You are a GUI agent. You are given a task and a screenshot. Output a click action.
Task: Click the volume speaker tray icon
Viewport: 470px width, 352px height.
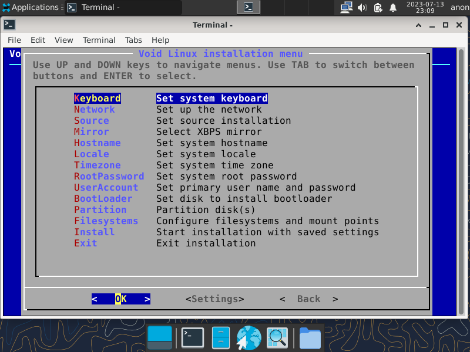pyautogui.click(x=362, y=8)
